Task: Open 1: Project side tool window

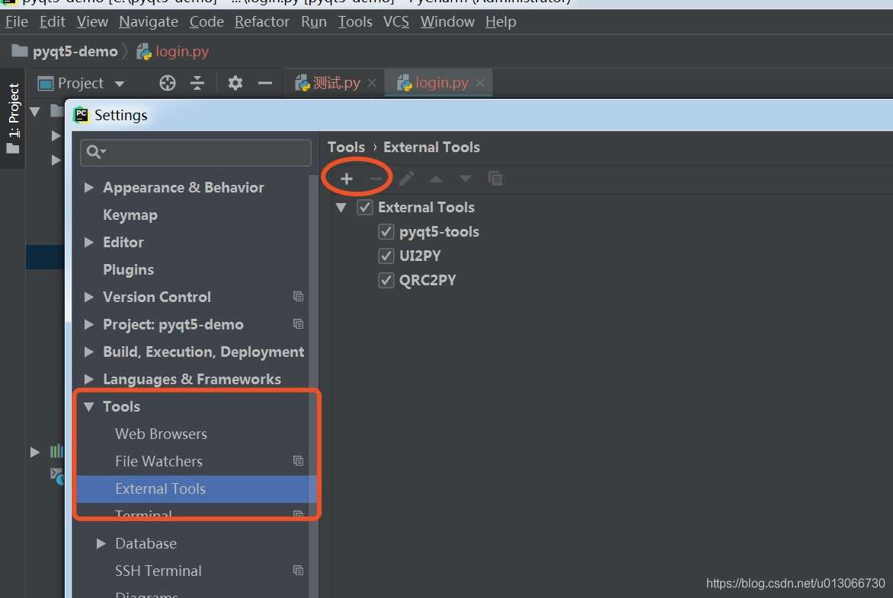Action: click(x=12, y=119)
